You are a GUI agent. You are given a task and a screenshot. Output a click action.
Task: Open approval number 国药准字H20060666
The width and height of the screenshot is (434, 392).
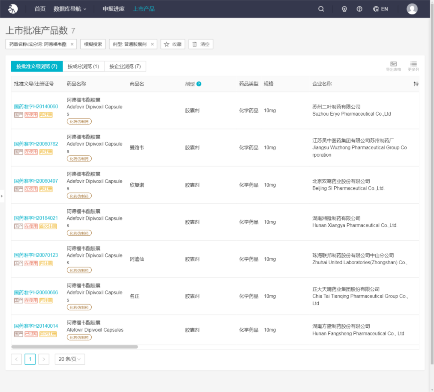click(36, 292)
